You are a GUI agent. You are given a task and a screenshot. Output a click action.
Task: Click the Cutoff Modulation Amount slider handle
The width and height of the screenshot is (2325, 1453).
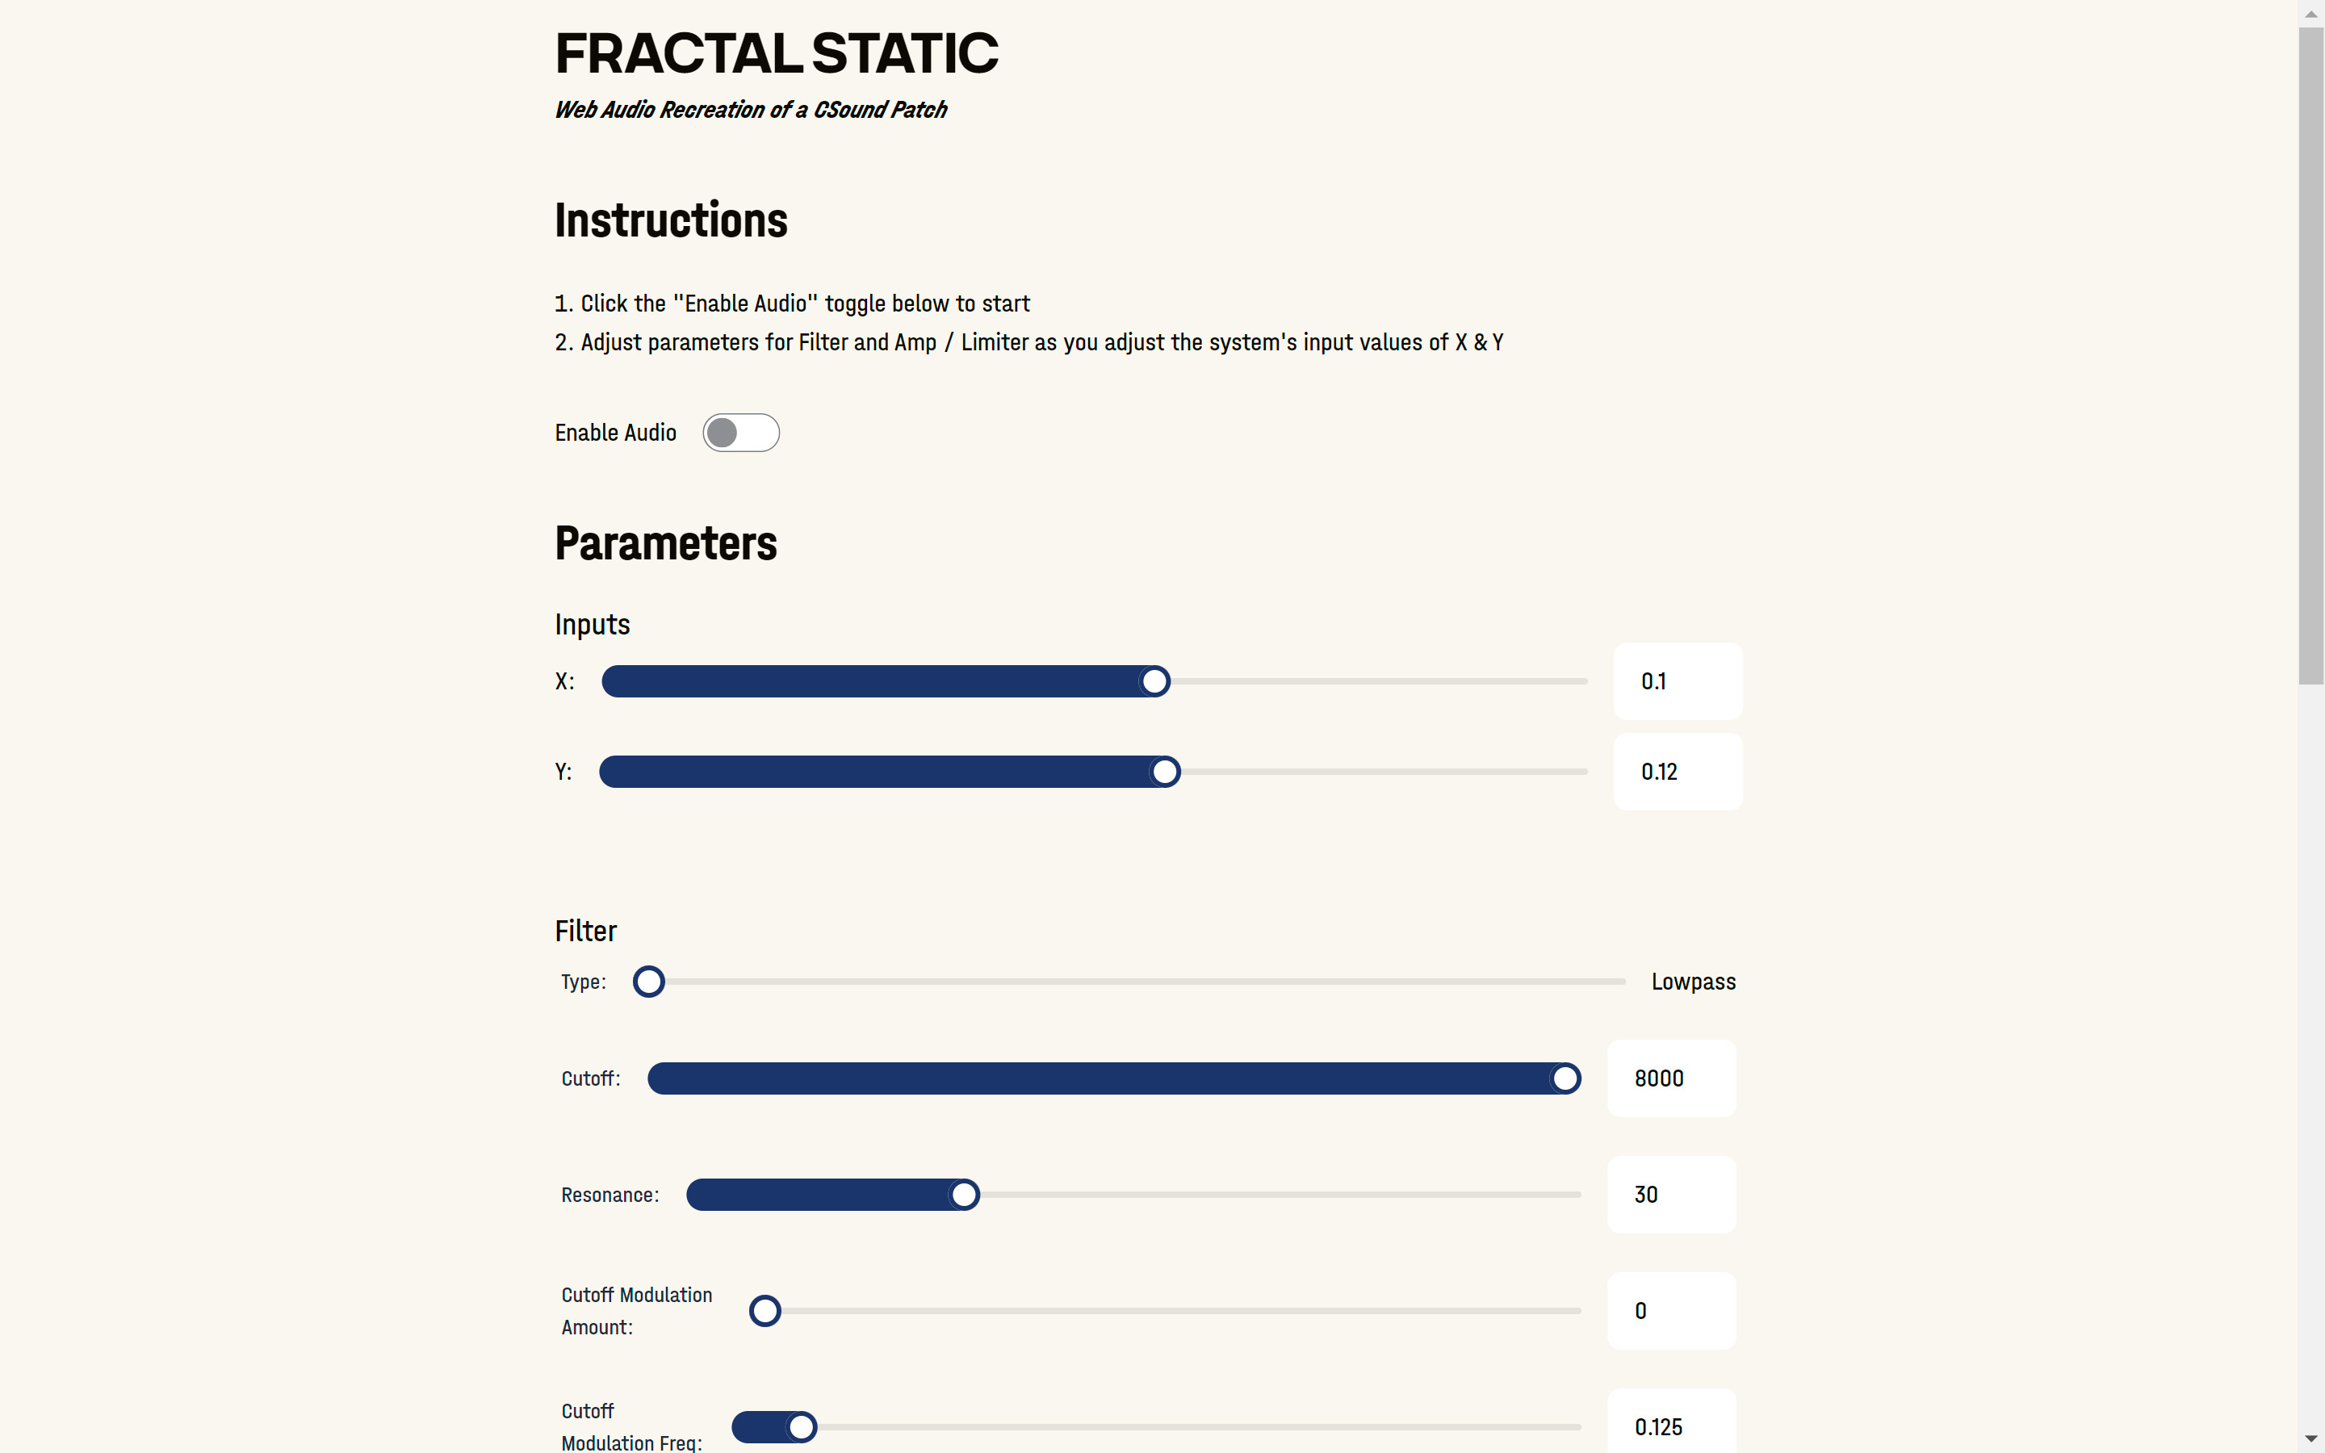[765, 1311]
